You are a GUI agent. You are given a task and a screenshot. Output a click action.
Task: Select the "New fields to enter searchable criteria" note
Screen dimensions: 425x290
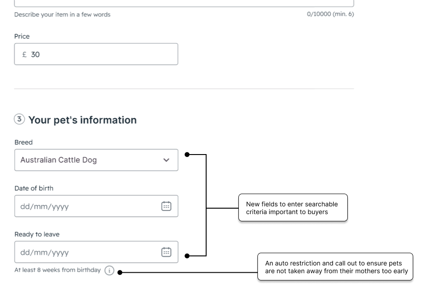(293, 208)
